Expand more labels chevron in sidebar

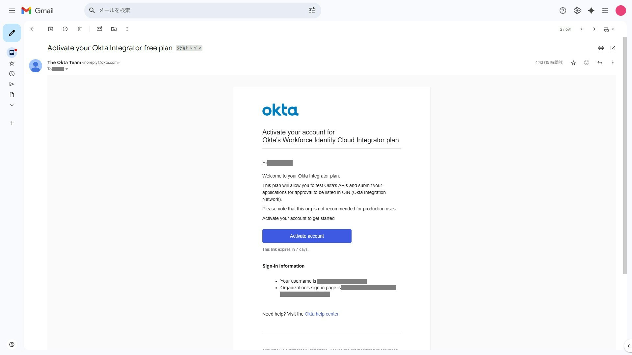pos(12,105)
